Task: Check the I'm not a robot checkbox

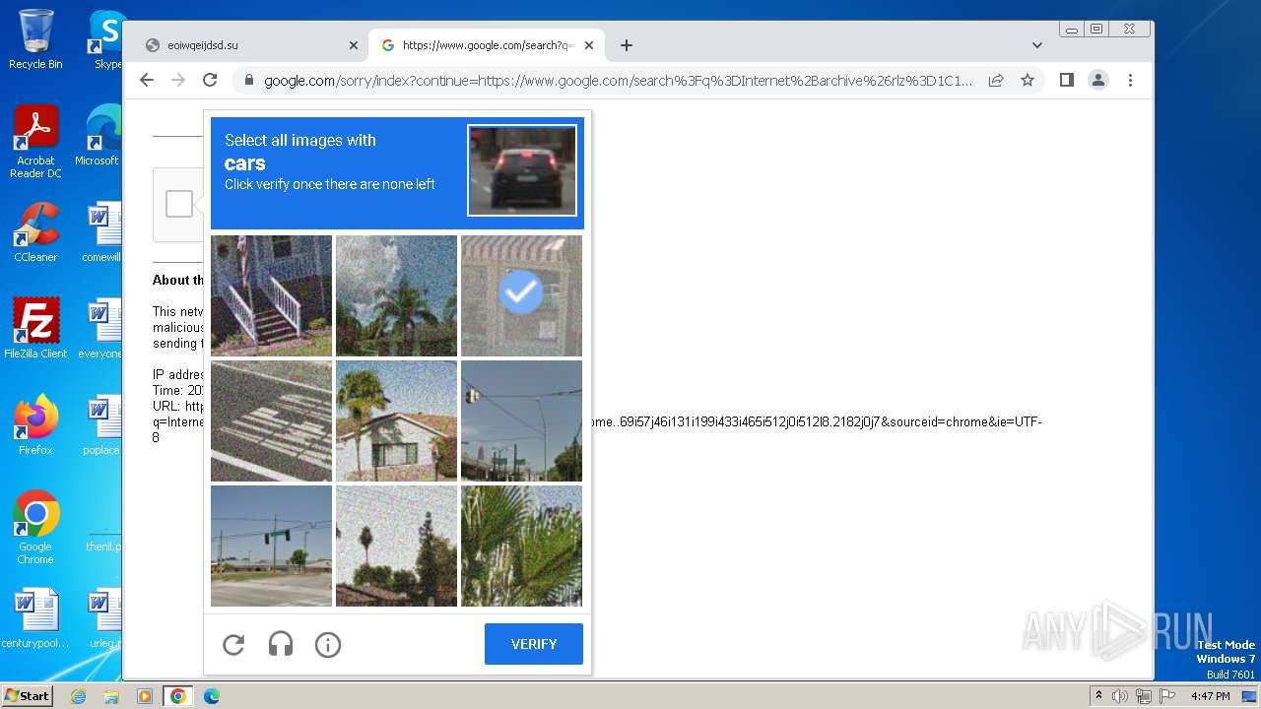Action: (179, 204)
